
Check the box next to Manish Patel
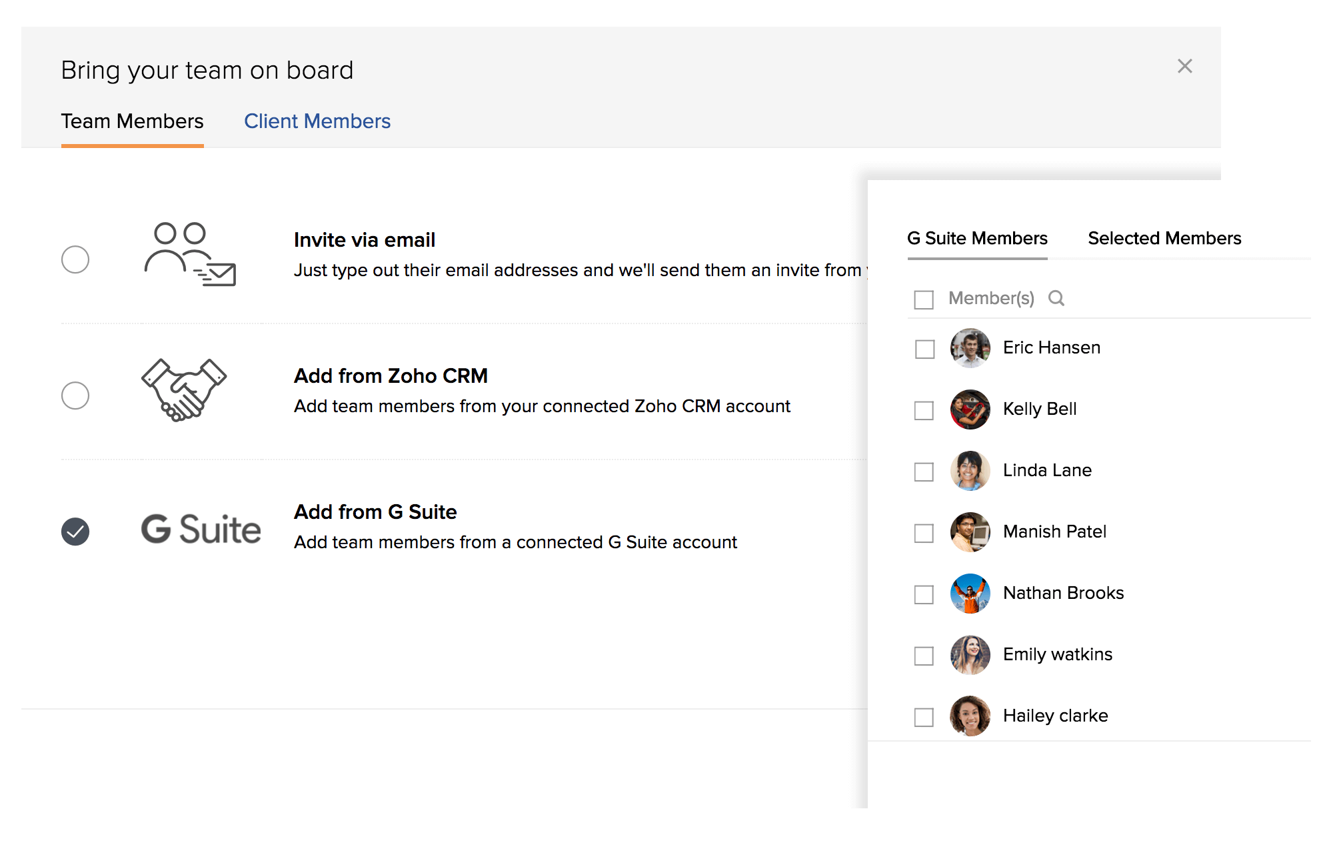pyautogui.click(x=924, y=533)
